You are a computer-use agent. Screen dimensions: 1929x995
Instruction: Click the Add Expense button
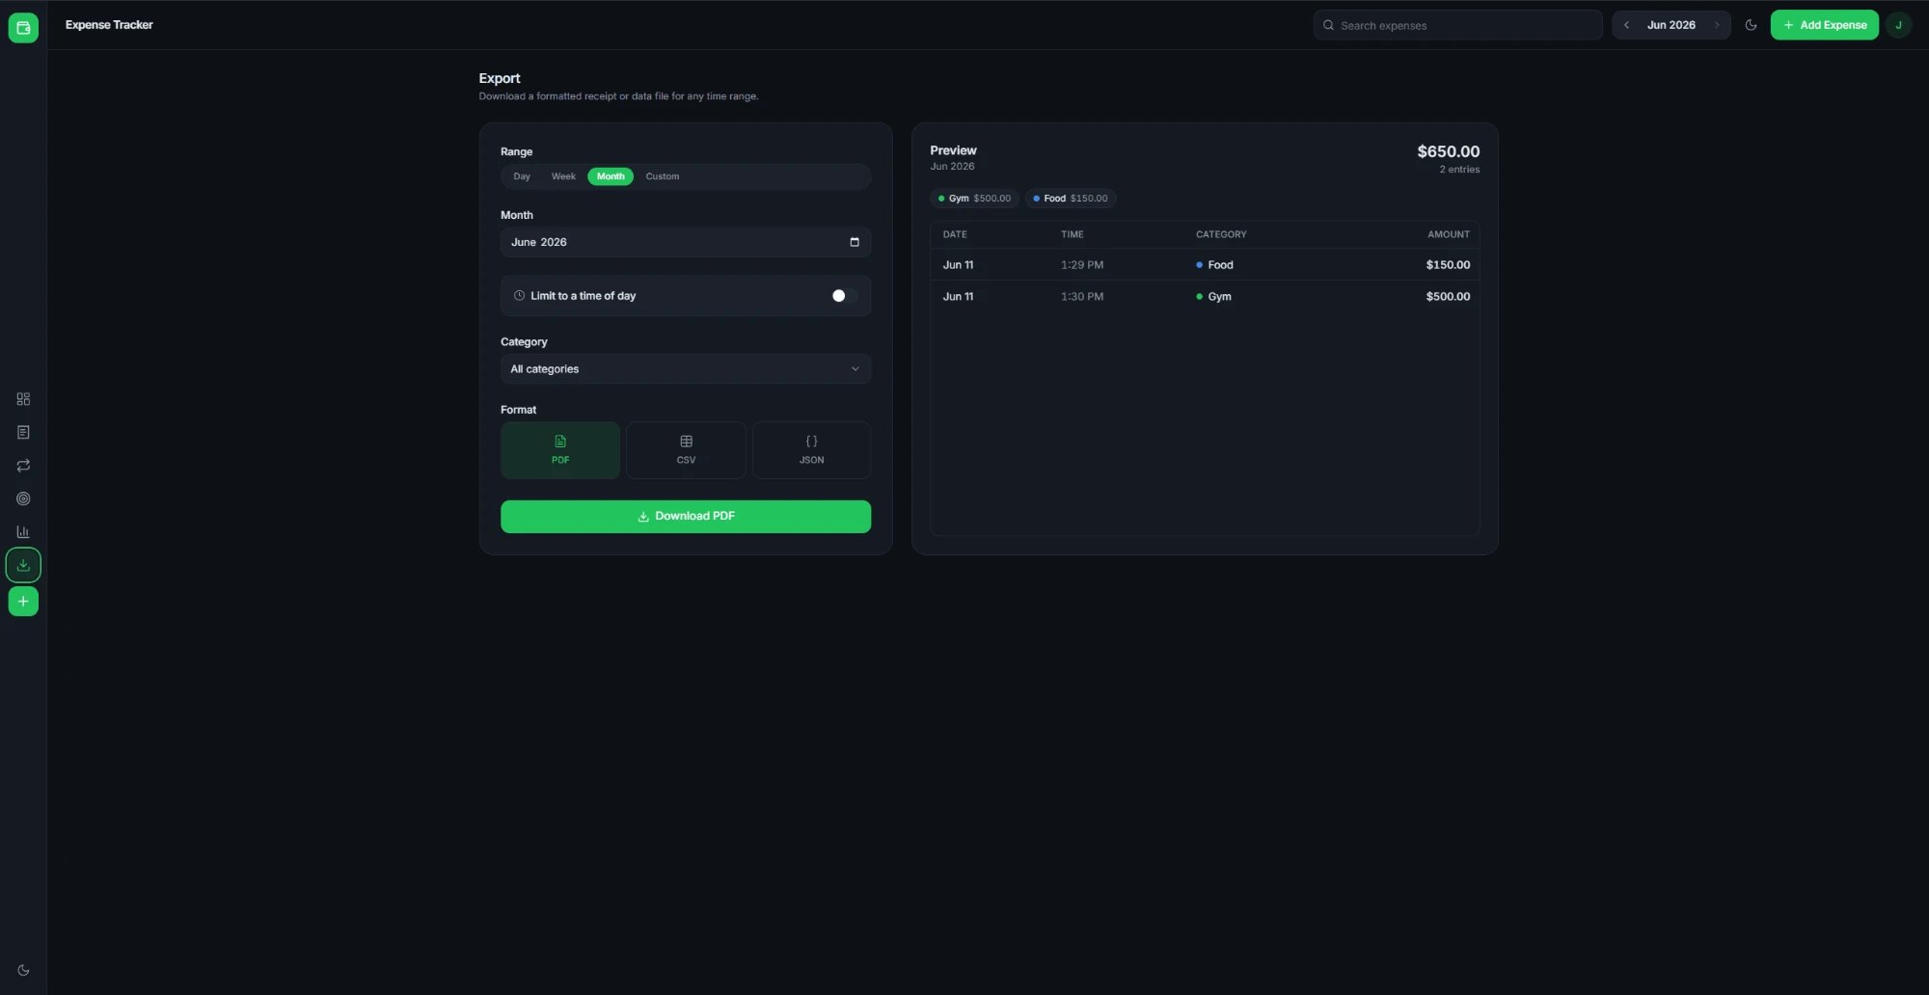[x=1824, y=25]
